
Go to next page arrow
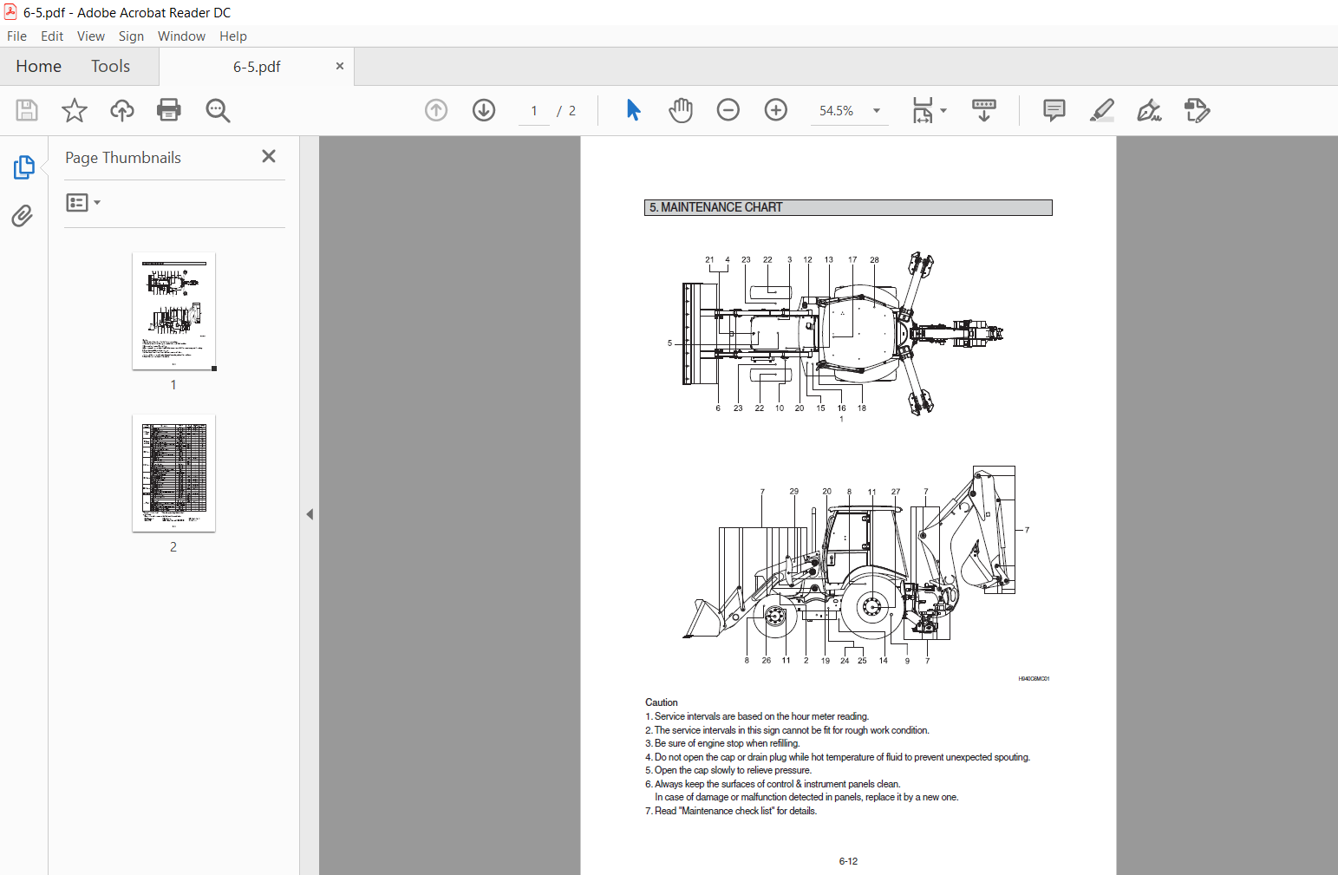[484, 110]
